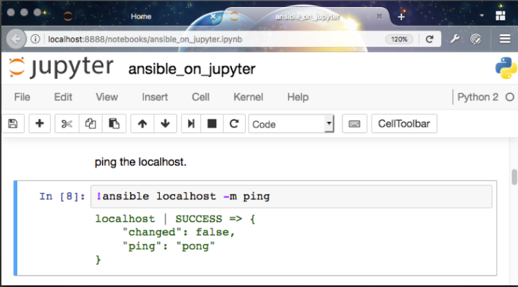
Task: Click the globe extension icon in toolbar
Action: point(476,39)
